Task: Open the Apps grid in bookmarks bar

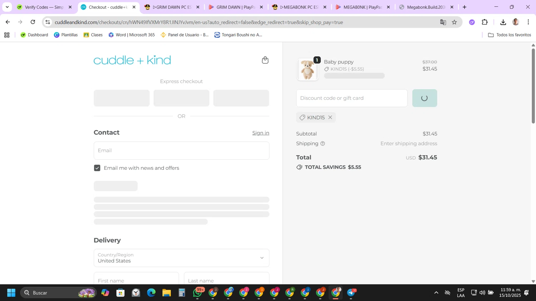Action: point(7,35)
